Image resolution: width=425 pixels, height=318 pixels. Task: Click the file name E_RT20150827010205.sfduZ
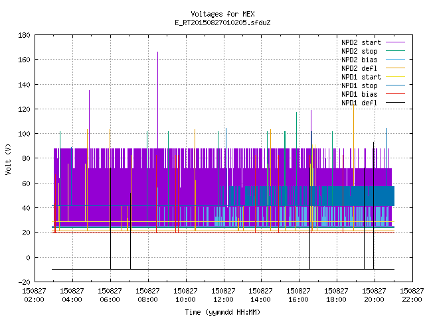(223, 23)
